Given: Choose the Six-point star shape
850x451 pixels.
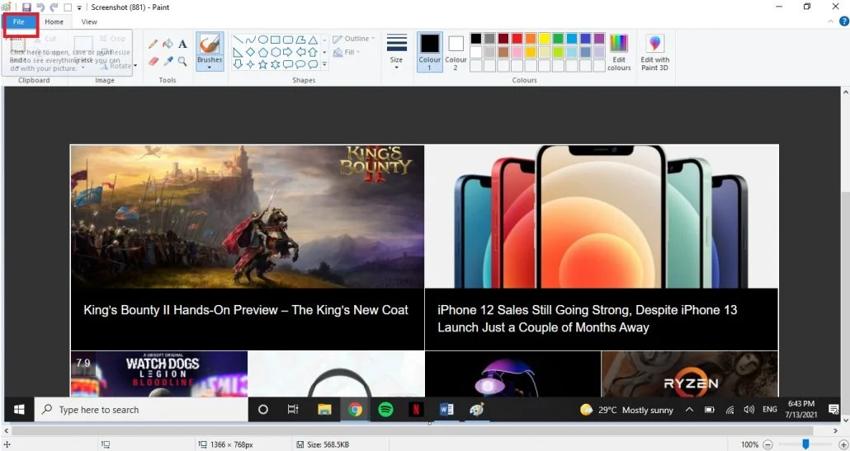Looking at the screenshot, I should (x=276, y=64).
